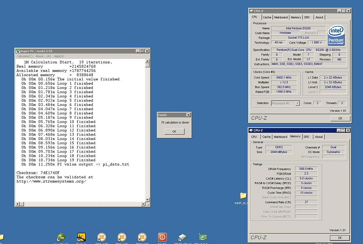
Task: Switch to Cache tab in top CPU-Z
Action: coord(267,17)
